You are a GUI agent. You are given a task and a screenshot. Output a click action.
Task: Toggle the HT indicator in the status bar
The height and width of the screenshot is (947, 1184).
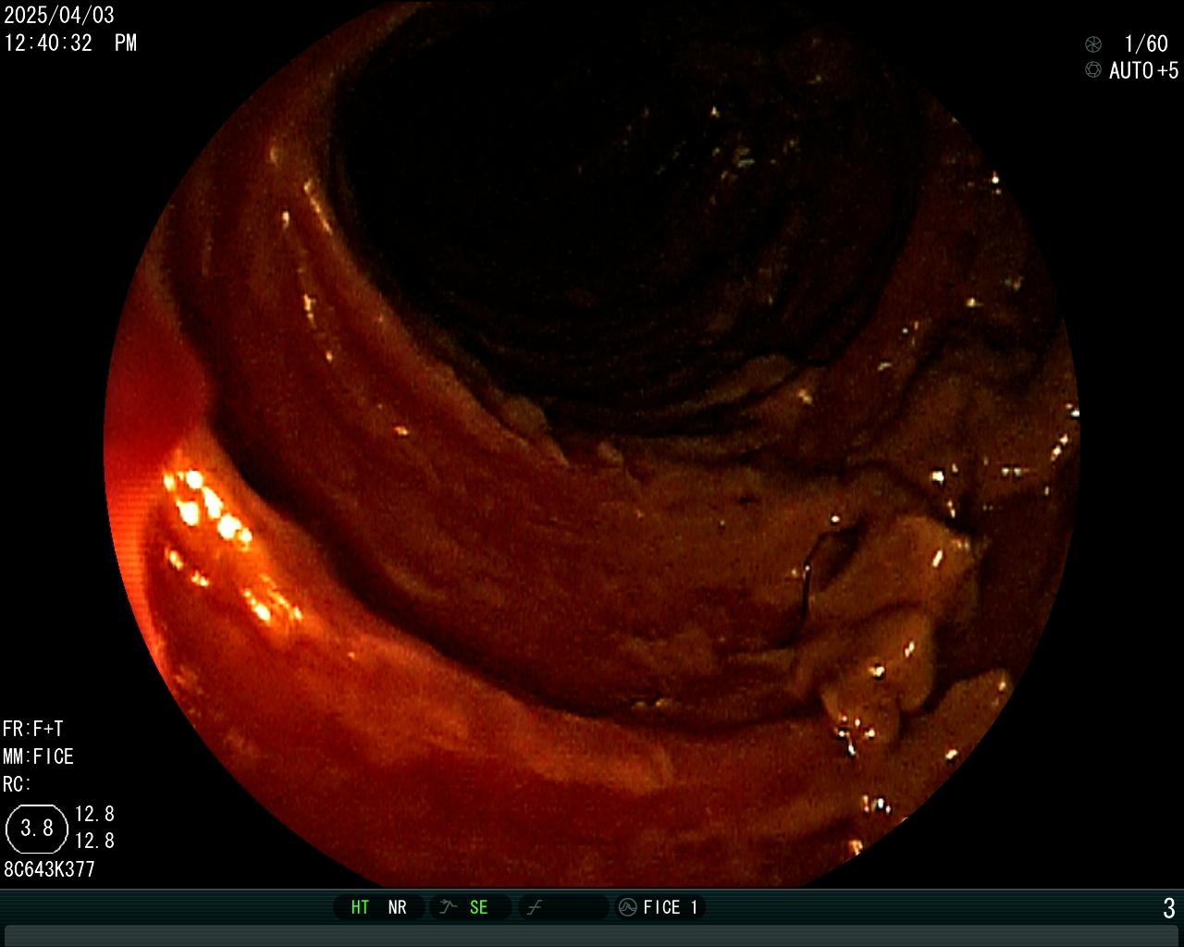[x=360, y=907]
